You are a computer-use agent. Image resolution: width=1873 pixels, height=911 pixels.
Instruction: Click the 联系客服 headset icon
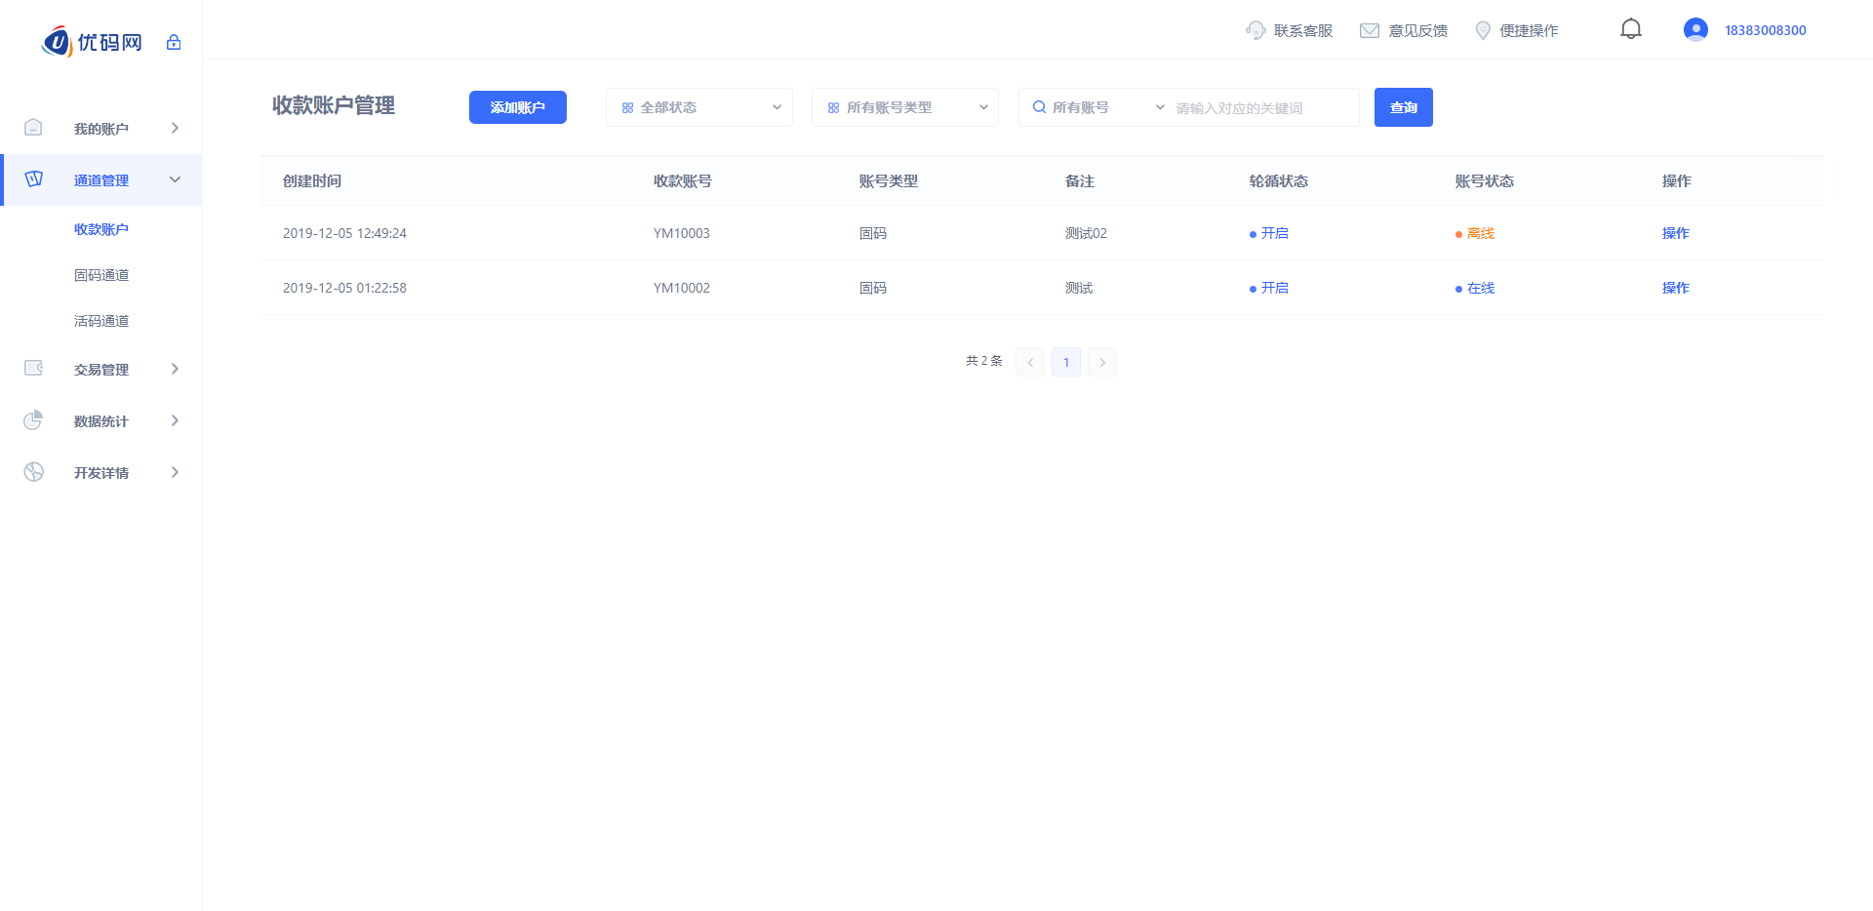pyautogui.click(x=1255, y=30)
